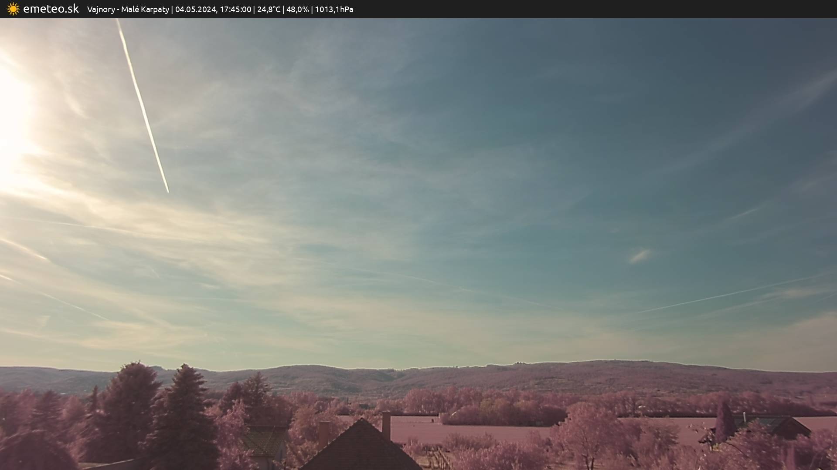The width and height of the screenshot is (837, 470).
Task: Click the 48,0% humidity reading
Action: [x=297, y=9]
